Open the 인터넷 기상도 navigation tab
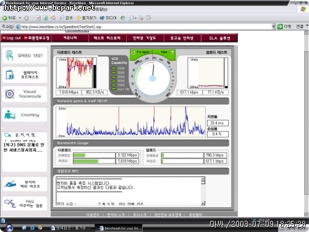The width and height of the screenshot is (309, 232). pos(145,38)
